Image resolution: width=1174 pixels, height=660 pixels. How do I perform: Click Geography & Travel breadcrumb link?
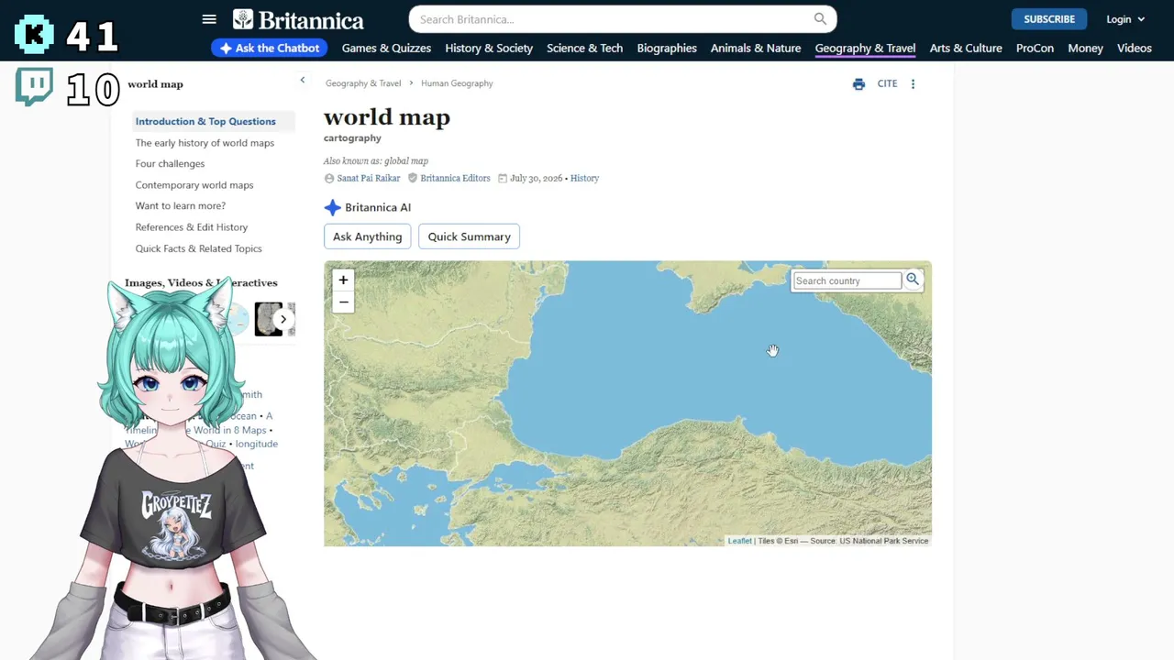363,83
